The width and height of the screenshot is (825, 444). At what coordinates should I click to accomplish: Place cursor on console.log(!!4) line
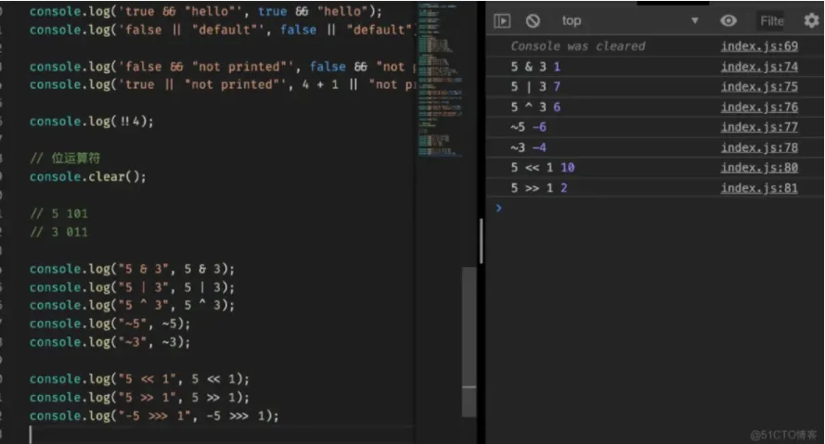[x=92, y=121]
